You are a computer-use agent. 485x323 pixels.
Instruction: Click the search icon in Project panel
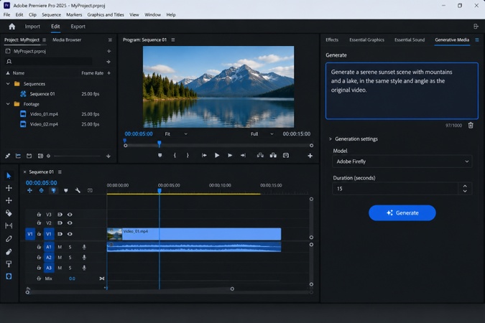tap(9, 62)
